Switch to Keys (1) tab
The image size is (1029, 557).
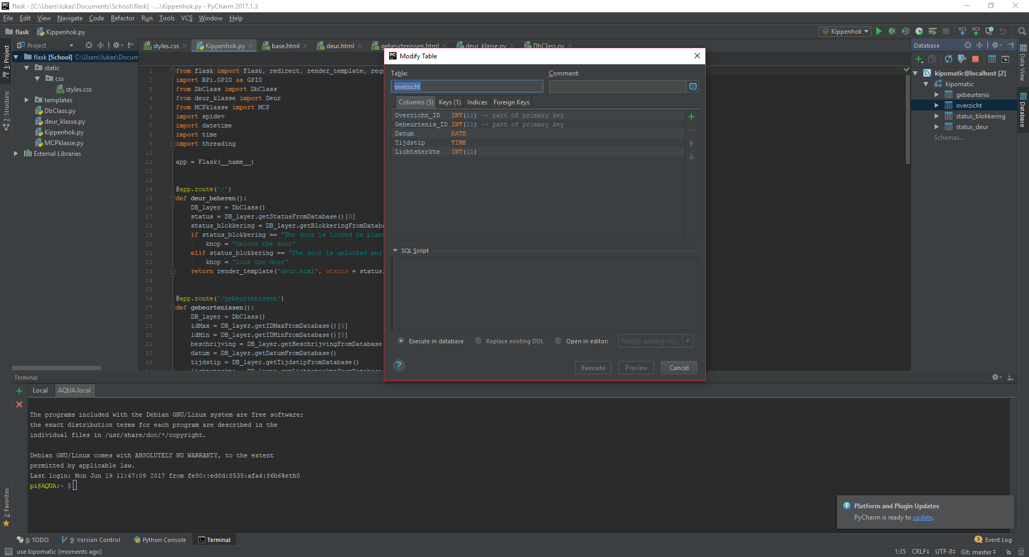pos(450,102)
